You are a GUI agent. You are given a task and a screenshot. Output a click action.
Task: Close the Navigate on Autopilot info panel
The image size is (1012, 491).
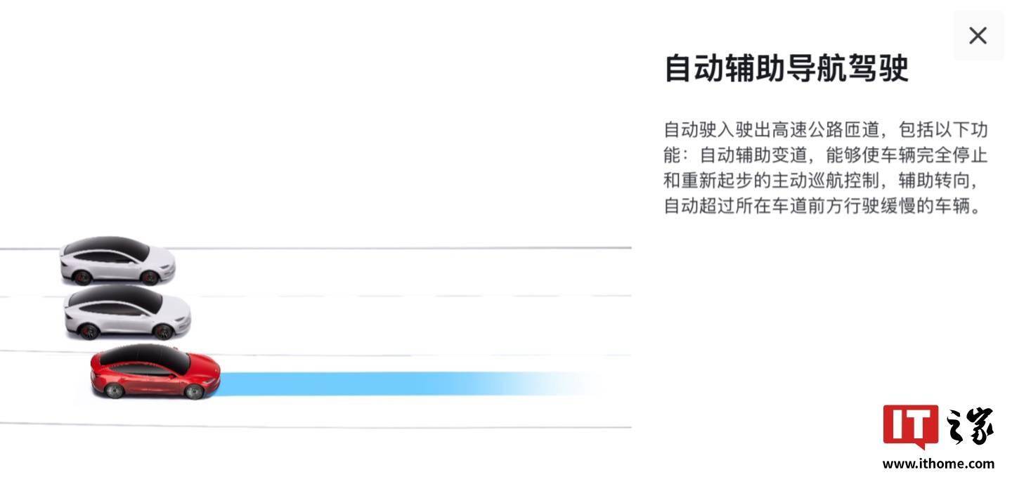[978, 36]
